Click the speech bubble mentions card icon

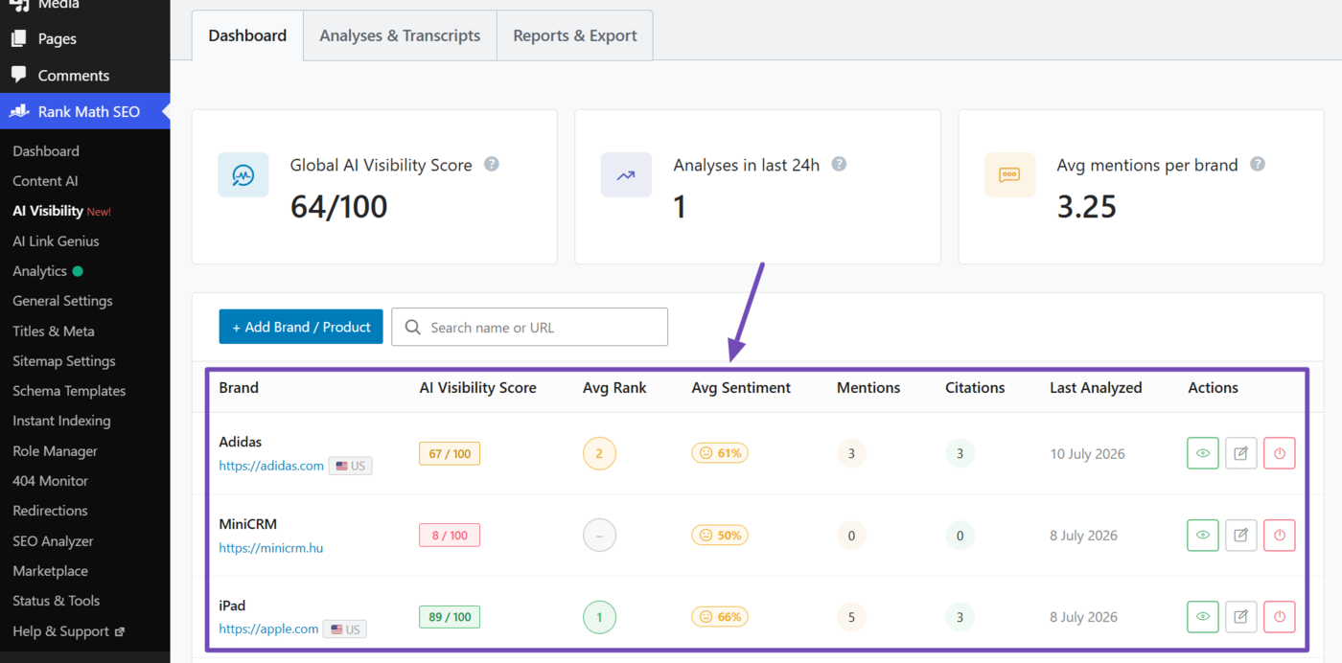pyautogui.click(x=1009, y=175)
